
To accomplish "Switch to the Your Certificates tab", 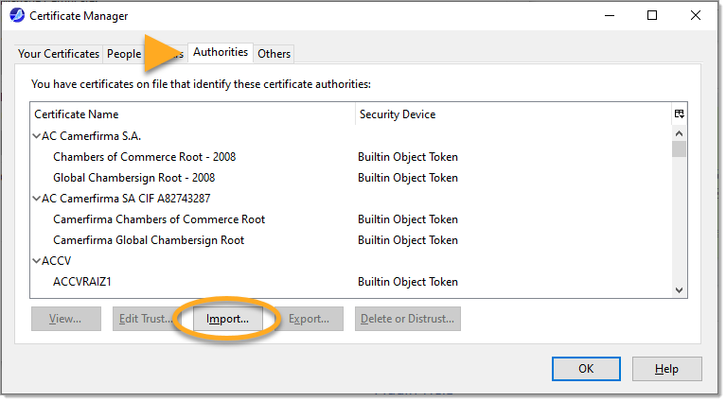I will (x=59, y=54).
